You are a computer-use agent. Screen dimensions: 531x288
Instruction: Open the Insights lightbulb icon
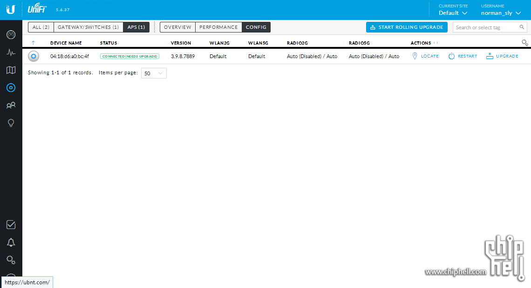pos(11,123)
